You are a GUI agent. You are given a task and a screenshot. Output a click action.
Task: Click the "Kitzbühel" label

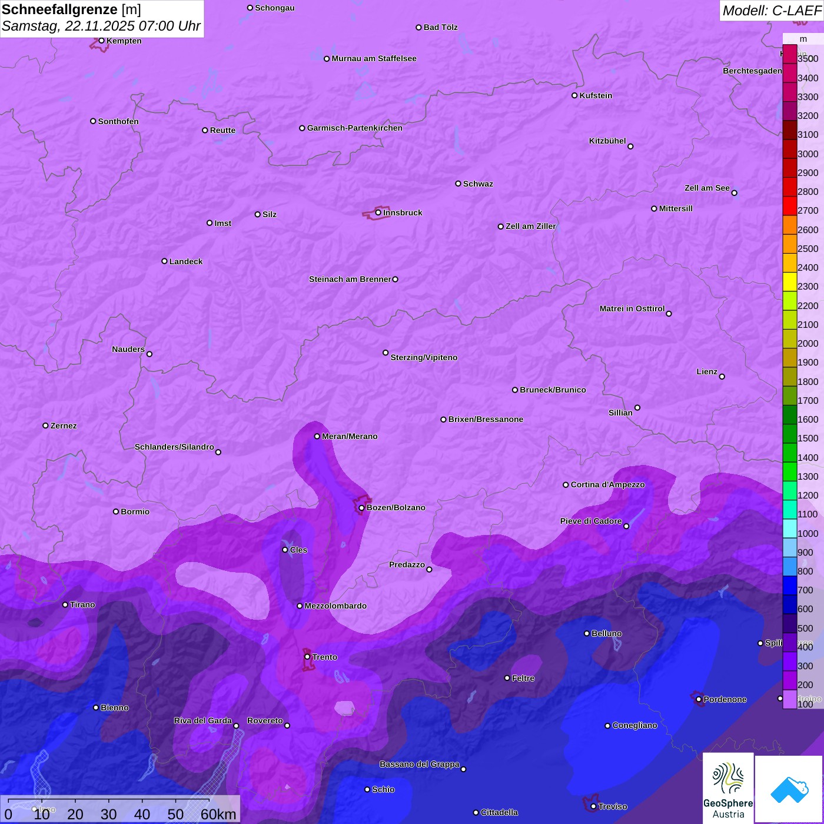(607, 141)
